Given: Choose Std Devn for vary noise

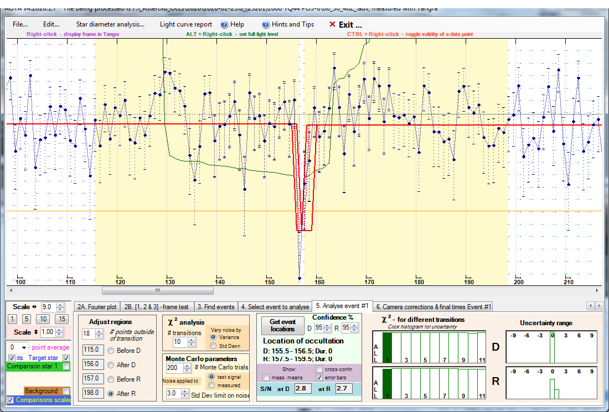Looking at the screenshot, I should 213,346.
